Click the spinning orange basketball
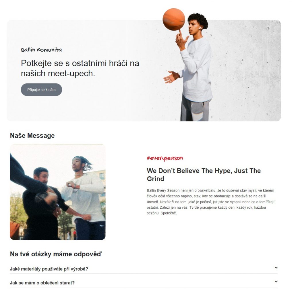294x289 pixels. click(174, 19)
